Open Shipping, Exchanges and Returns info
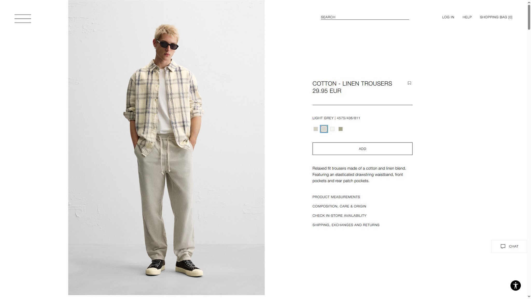Viewport: 531px width, 299px height. coord(346,225)
